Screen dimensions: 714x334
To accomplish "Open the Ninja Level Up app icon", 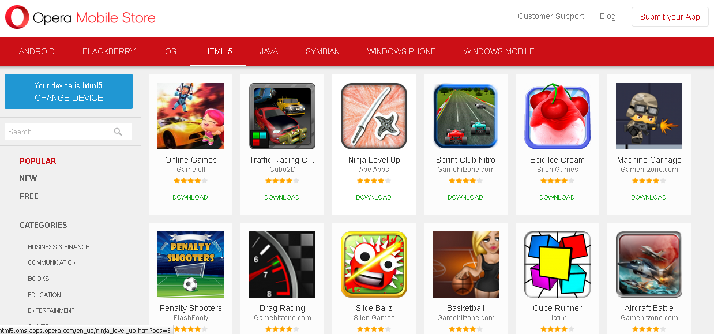I will click(374, 116).
